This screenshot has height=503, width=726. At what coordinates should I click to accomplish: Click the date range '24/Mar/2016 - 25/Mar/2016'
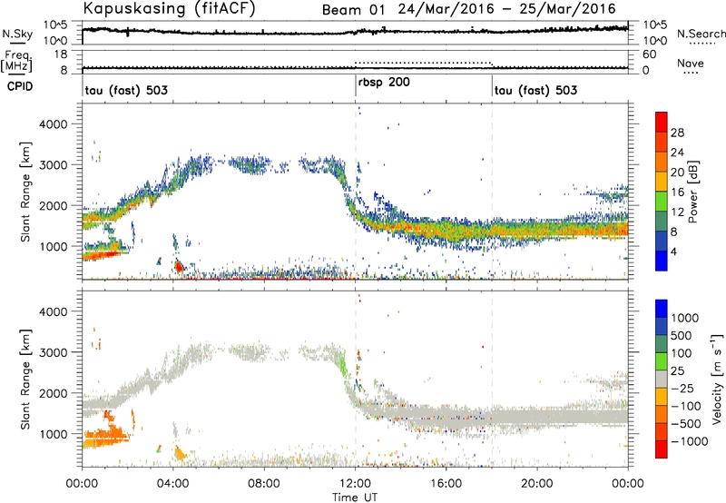(x=507, y=9)
